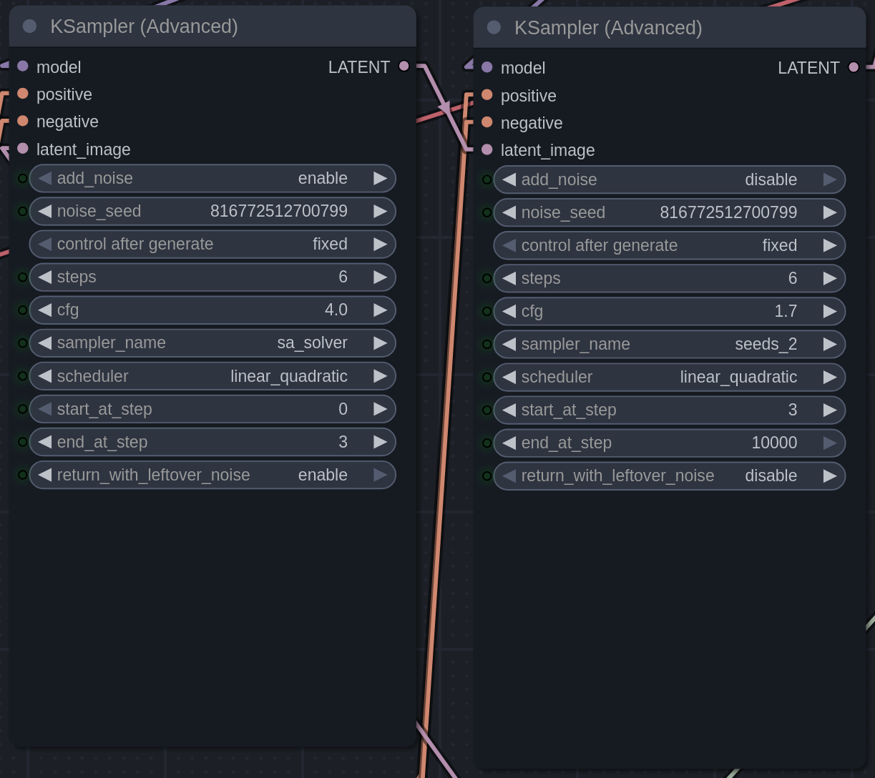Collapse the left KSampler node using its header dot
The height and width of the screenshot is (778, 875).
pos(30,26)
